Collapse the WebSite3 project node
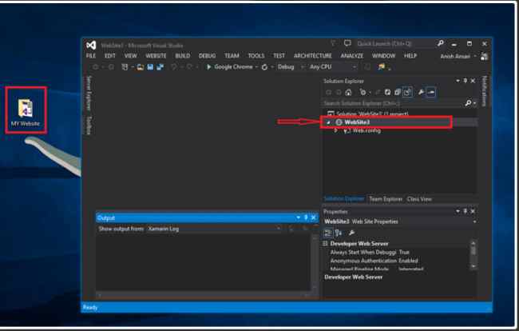 coord(329,122)
